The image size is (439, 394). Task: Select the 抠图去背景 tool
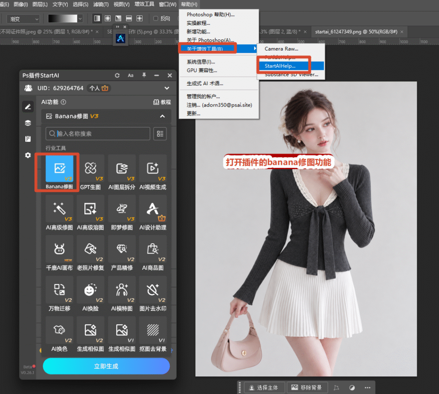pyautogui.click(x=153, y=330)
